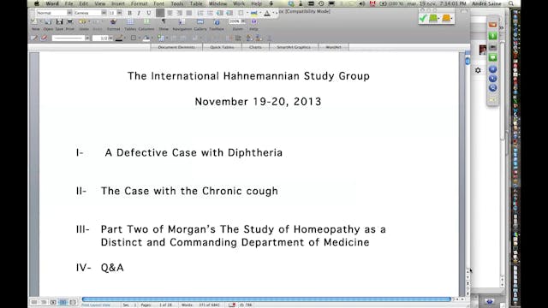The image size is (548, 308).
Task: Click the Help icon in the toolbar
Action: pyautogui.click(x=253, y=22)
